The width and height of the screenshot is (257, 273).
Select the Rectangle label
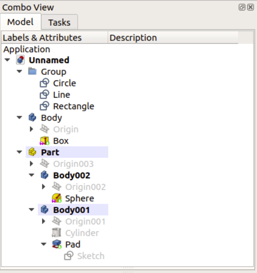pyautogui.click(x=74, y=106)
